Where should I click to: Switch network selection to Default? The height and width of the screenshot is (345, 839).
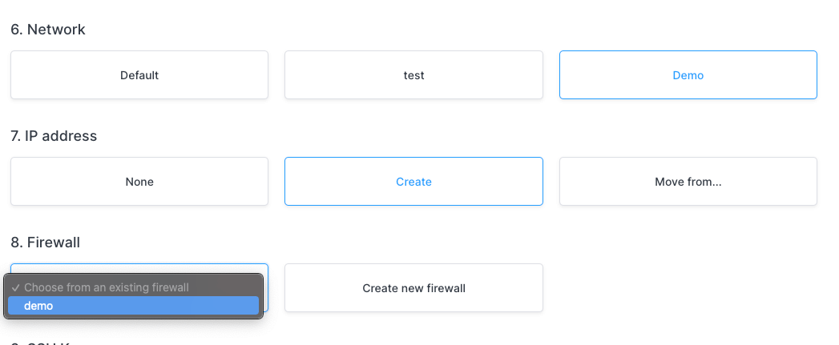[139, 75]
